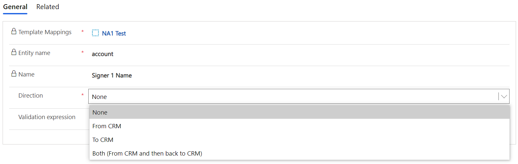Select the General tab

[15, 7]
